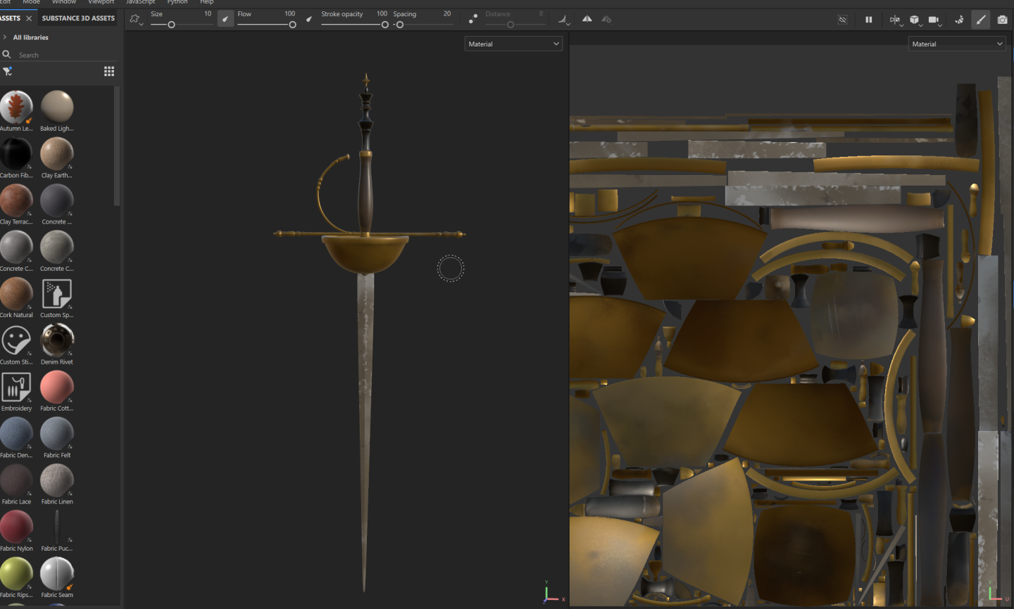Click the 2D view axis gizmo

998,592
